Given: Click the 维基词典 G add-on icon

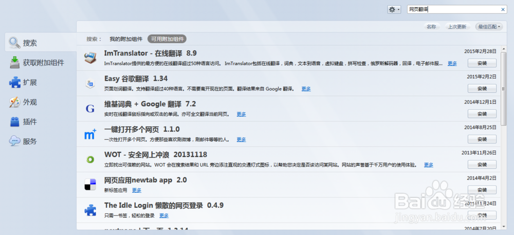Looking at the screenshot, I should [x=90, y=109].
